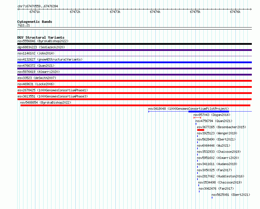Select the purple nsv4766372 bar
The height and width of the screenshot is (209, 260).
pos(134,68)
